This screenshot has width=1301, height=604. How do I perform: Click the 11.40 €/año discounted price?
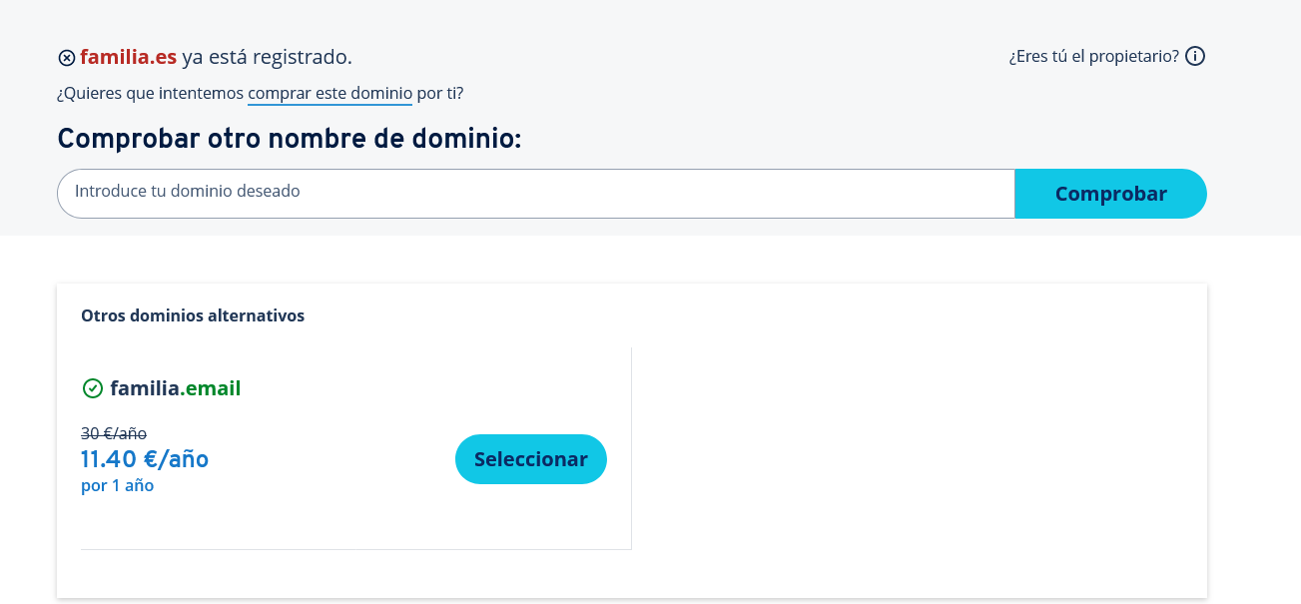click(145, 459)
